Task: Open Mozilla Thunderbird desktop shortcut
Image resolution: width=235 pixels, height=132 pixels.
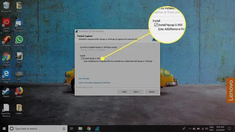Action: 19,25
